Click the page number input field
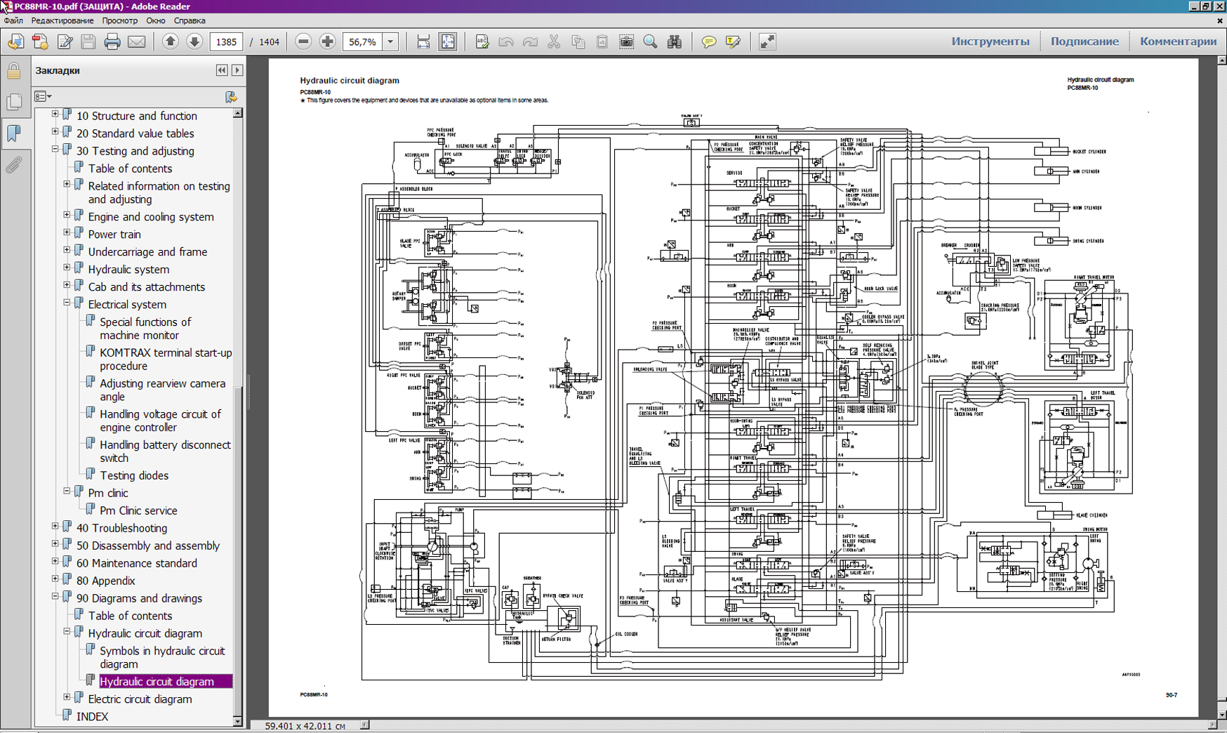 click(x=226, y=42)
